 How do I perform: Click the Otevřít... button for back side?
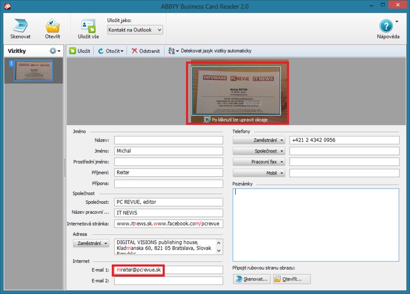click(292, 279)
